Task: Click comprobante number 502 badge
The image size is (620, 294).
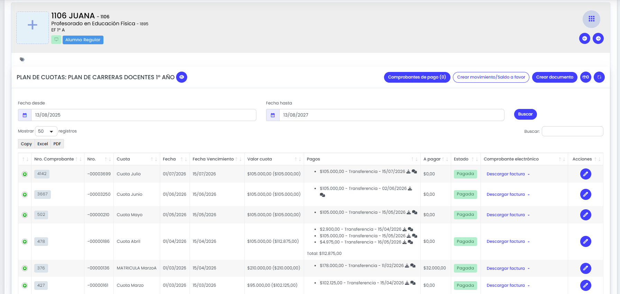Action: click(x=41, y=214)
